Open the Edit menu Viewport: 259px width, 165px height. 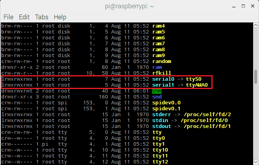click(24, 17)
